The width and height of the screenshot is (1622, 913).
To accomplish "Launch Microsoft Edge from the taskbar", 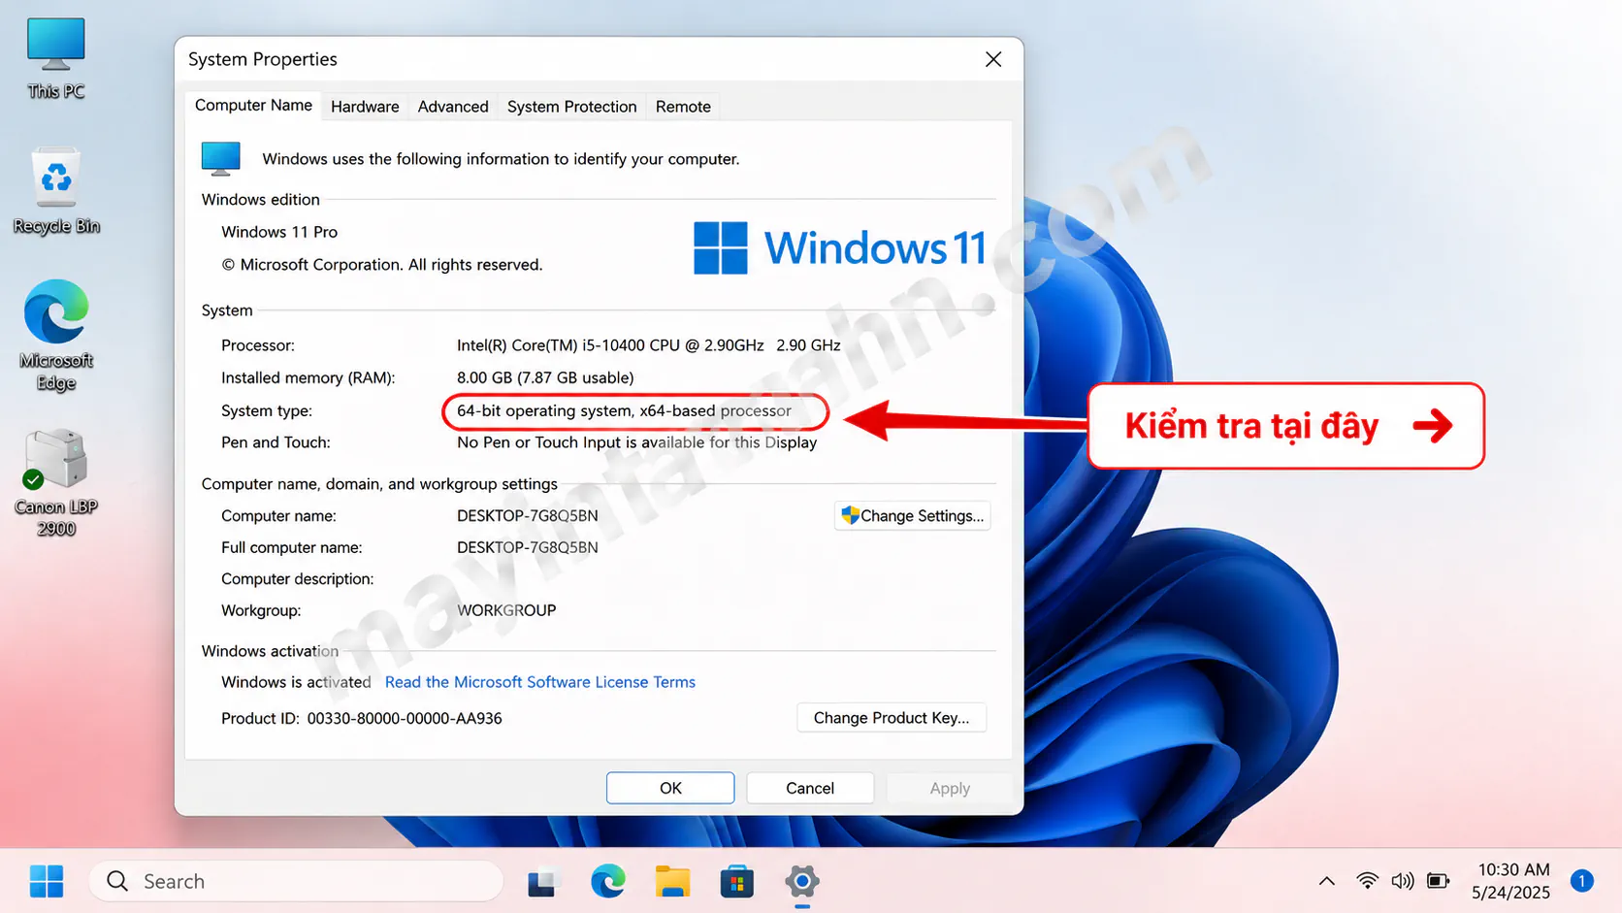I will coord(608,881).
